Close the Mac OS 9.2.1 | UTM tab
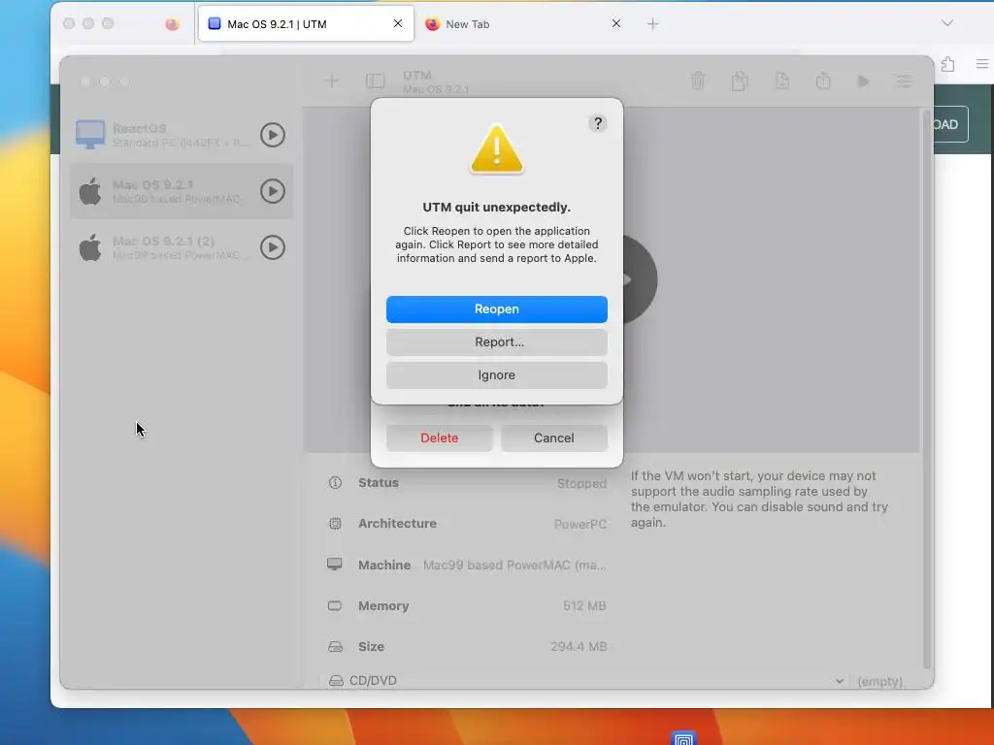Viewport: 994px width, 745px height. [x=397, y=23]
